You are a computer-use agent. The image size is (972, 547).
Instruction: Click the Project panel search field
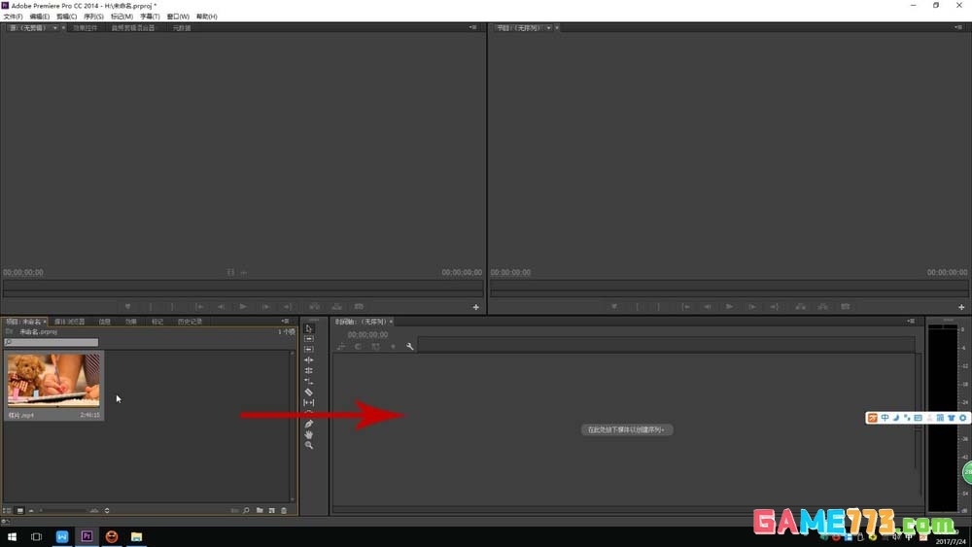coord(52,343)
